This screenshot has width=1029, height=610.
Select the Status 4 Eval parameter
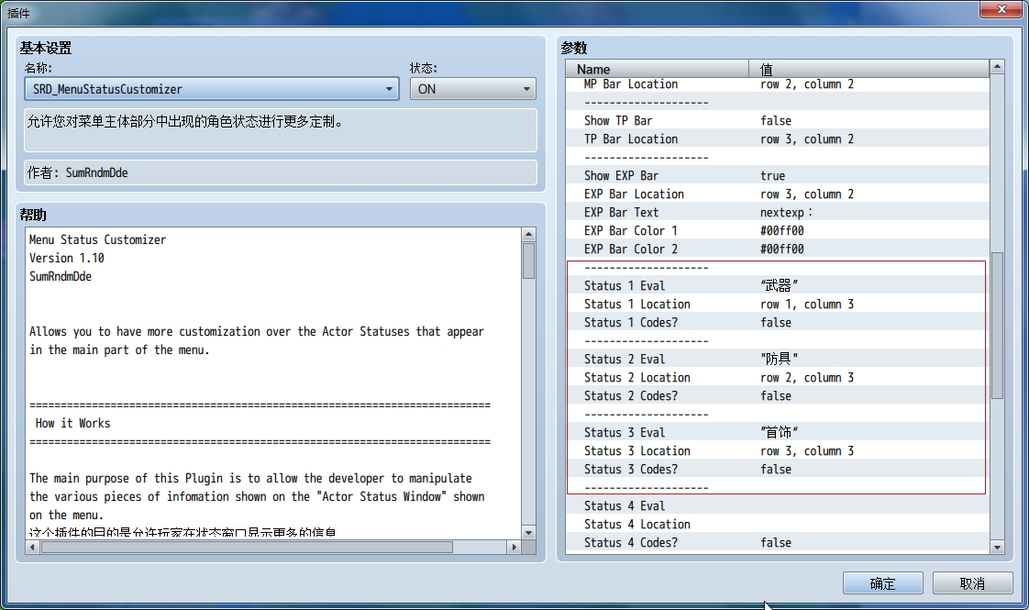778,506
